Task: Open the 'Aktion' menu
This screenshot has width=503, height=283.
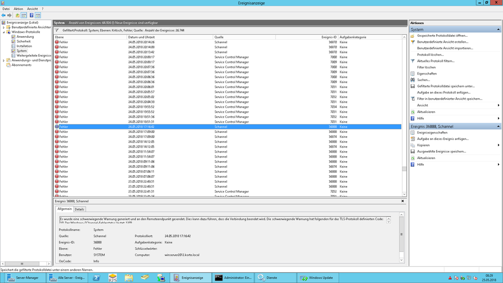Action: 18,9
